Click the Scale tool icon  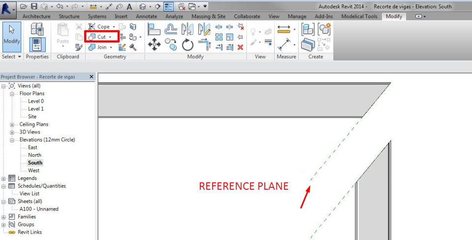point(230,37)
